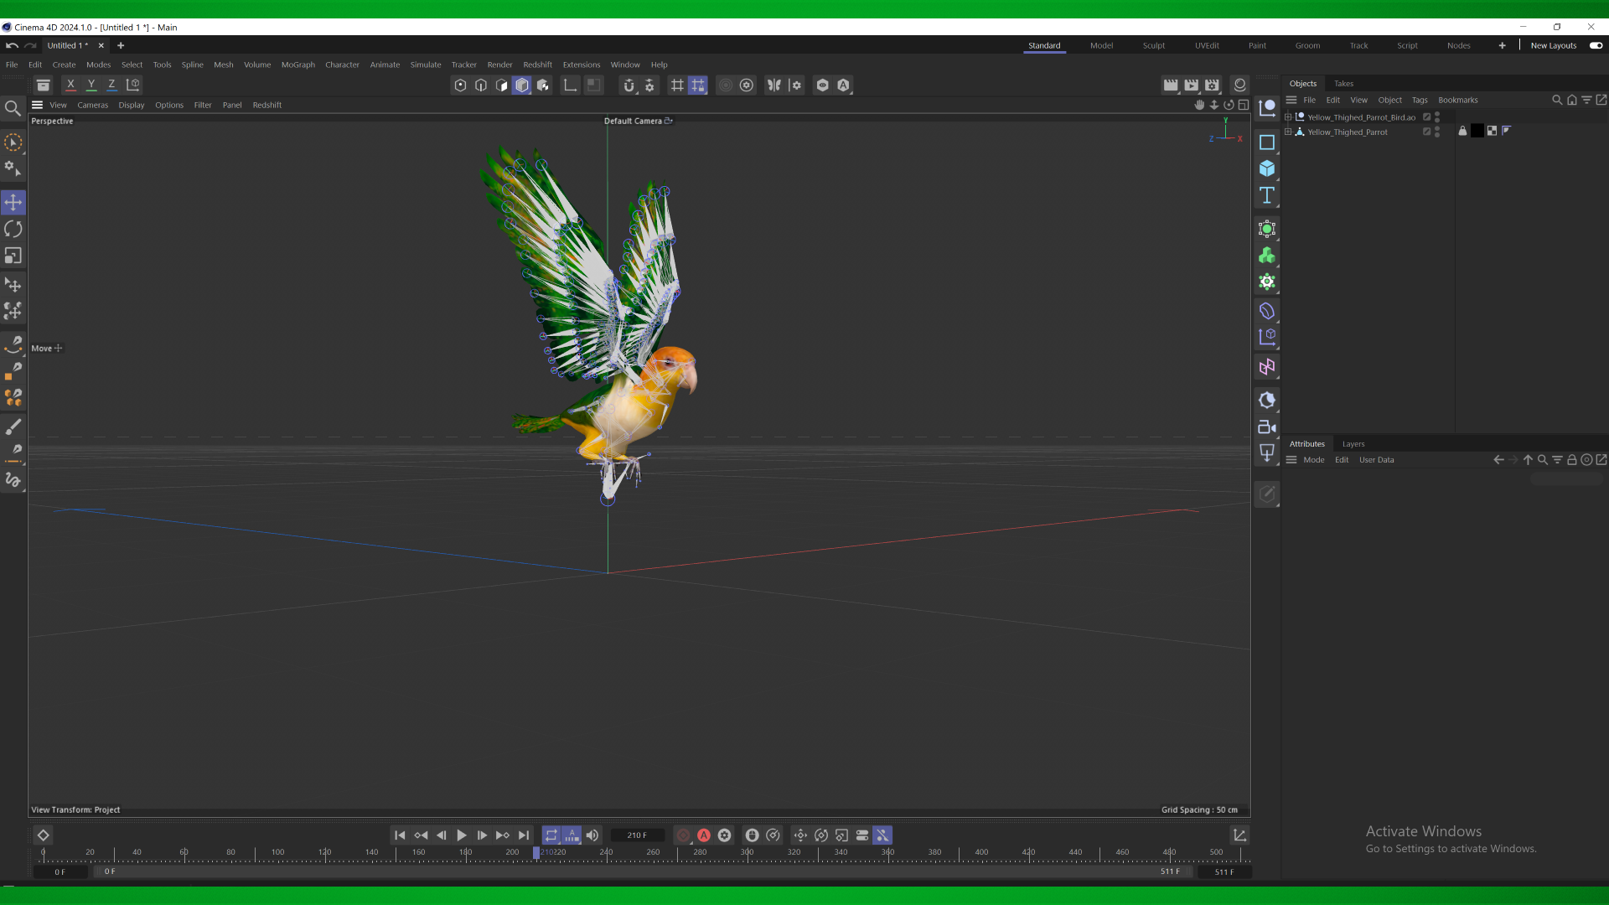1609x905 pixels.
Task: Expand the Yellow_Thighed_Parrot object hierarchy
Action: click(x=1288, y=132)
